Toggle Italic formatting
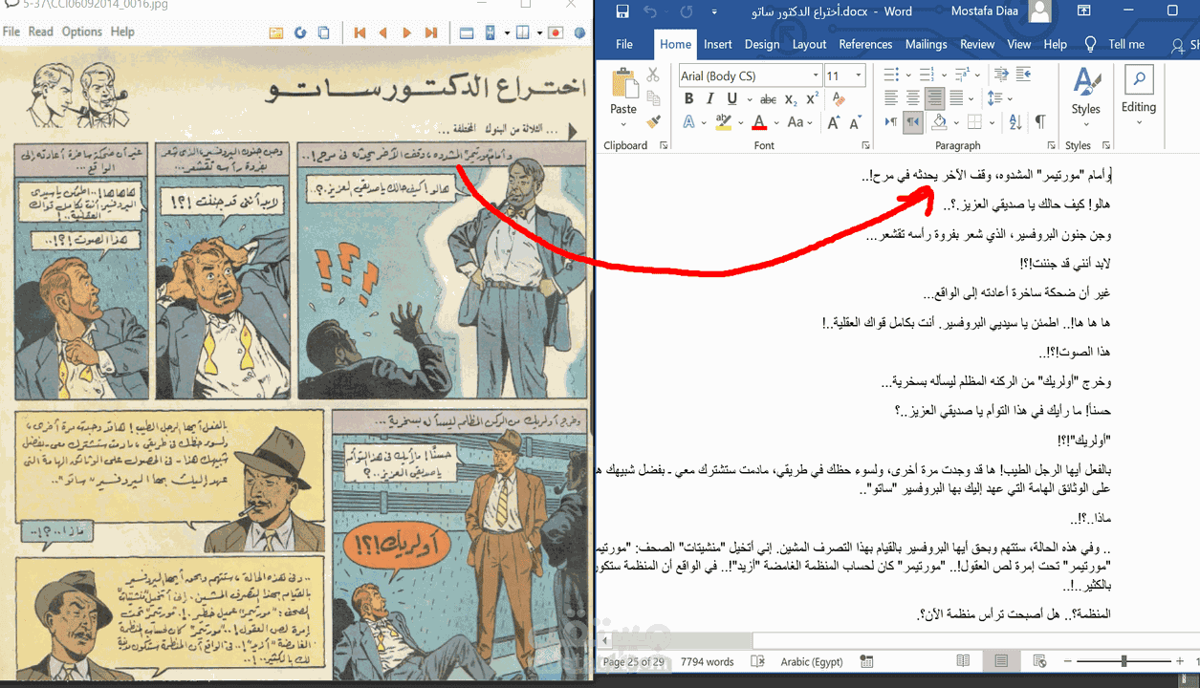The width and height of the screenshot is (1200, 688). click(710, 99)
